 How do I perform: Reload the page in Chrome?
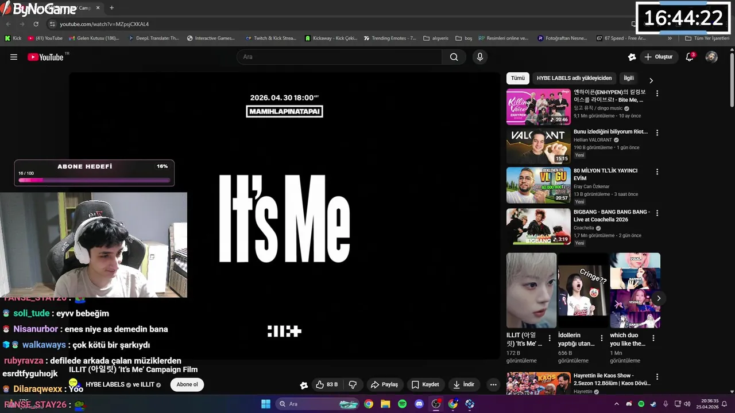click(36, 24)
